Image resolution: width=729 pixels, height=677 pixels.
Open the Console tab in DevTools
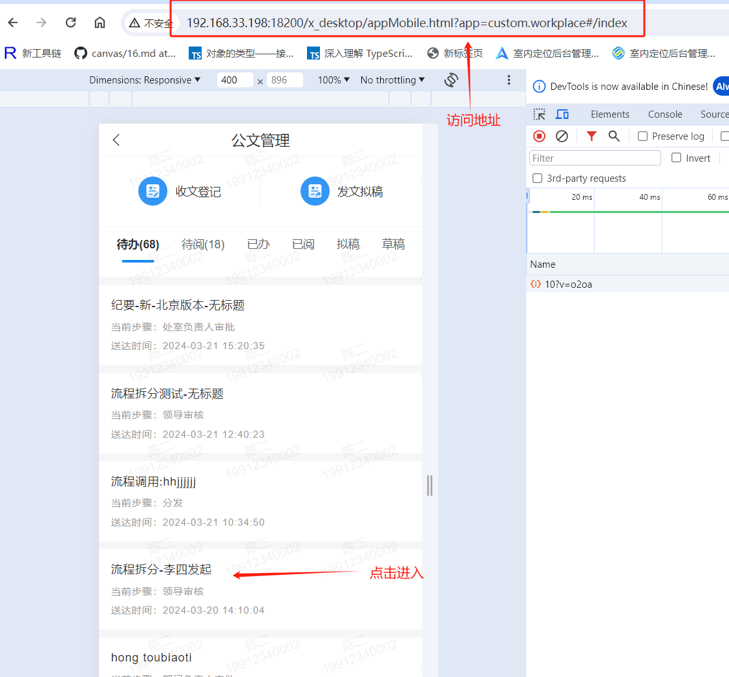click(665, 114)
